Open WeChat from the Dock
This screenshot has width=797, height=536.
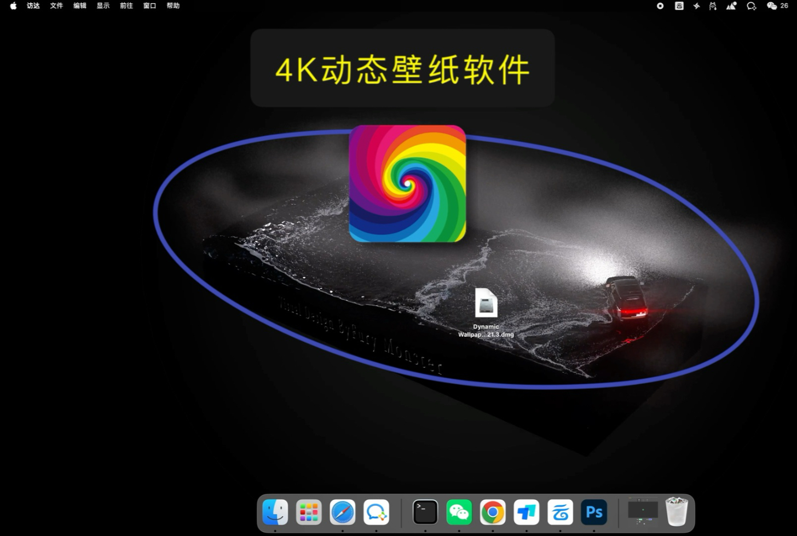coord(459,512)
